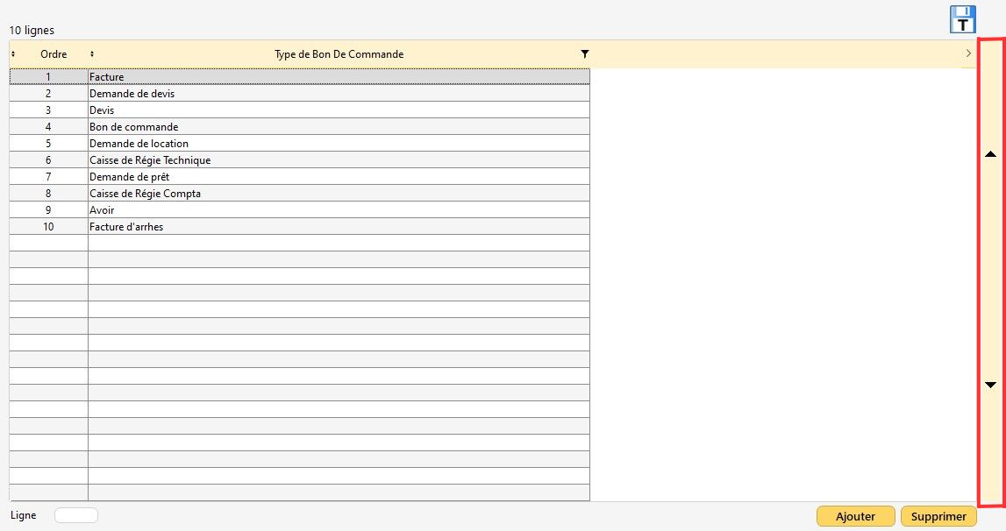Click order number 5 cell
Screen dimensions: 1006x531
click(x=49, y=144)
